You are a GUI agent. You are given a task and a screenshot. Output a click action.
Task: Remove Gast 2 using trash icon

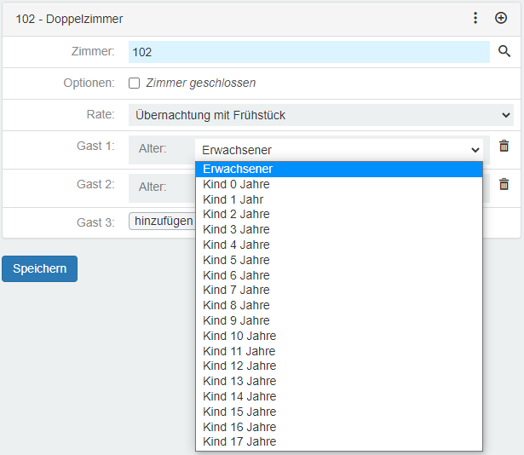[x=504, y=184]
